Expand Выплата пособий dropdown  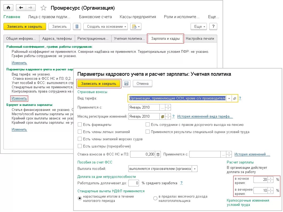pos(195,169)
